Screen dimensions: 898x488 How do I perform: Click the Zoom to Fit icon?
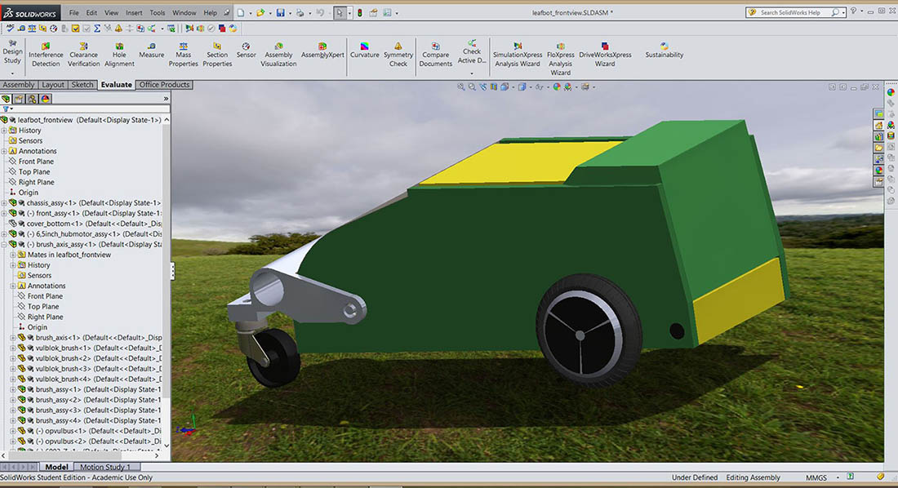point(461,87)
